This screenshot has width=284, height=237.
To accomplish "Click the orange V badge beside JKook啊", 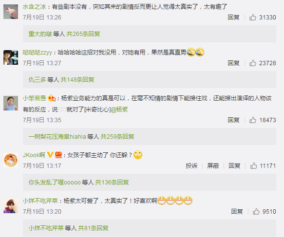I will [50, 155].
